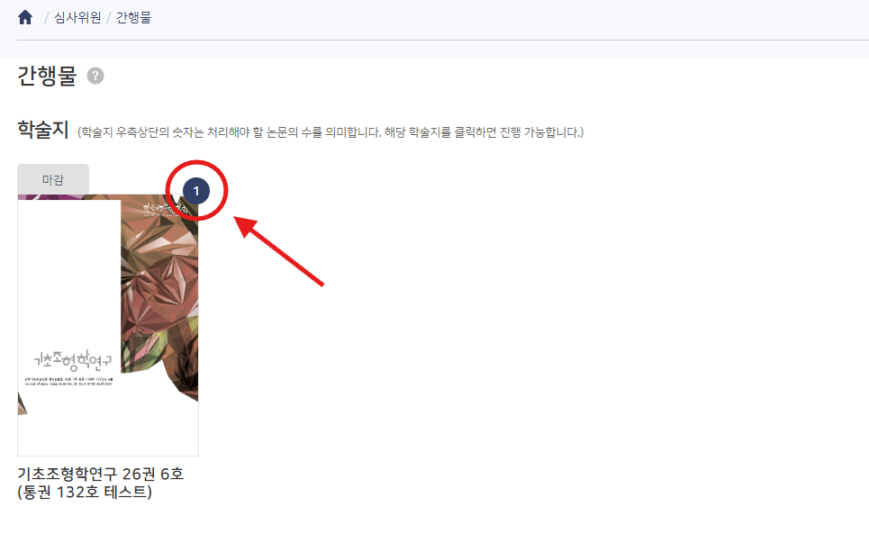Select the 마감 tab

(x=53, y=179)
